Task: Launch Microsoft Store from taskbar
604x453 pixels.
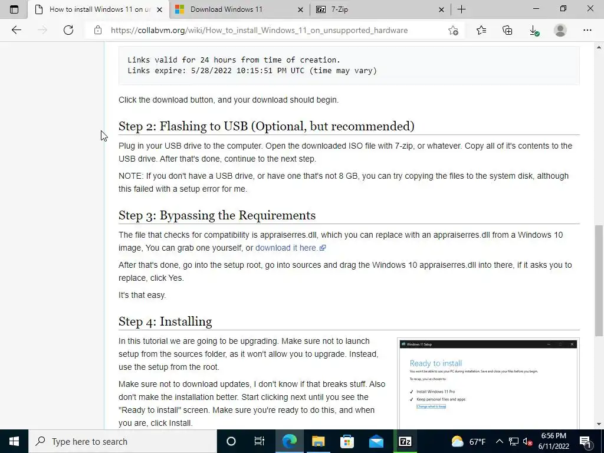Action: [347, 441]
